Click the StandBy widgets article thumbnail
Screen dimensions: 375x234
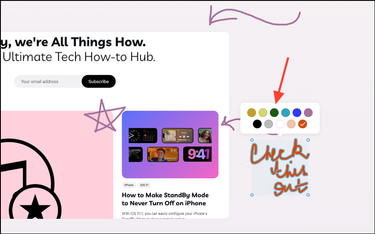[170, 144]
